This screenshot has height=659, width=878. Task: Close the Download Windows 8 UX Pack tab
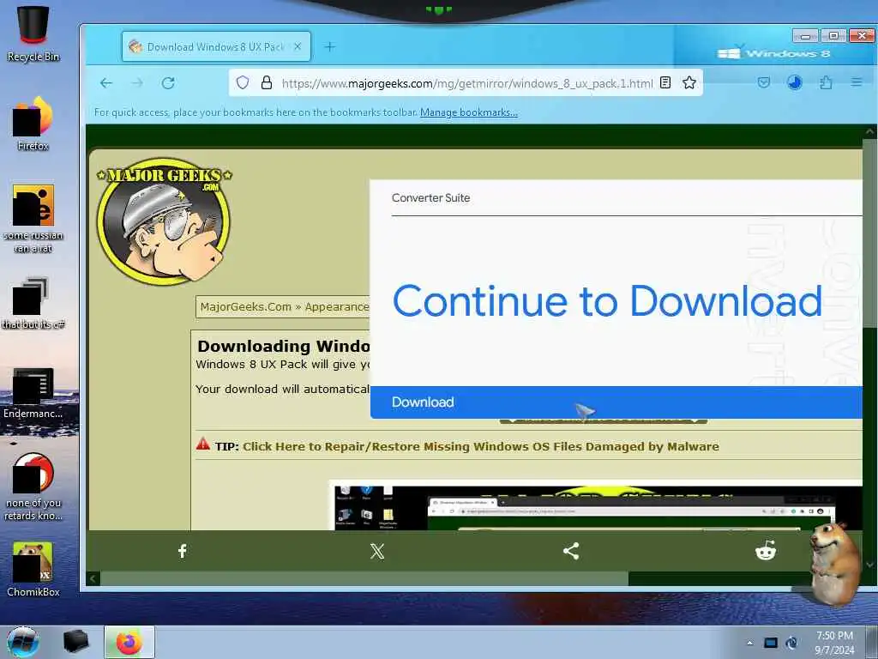(298, 47)
